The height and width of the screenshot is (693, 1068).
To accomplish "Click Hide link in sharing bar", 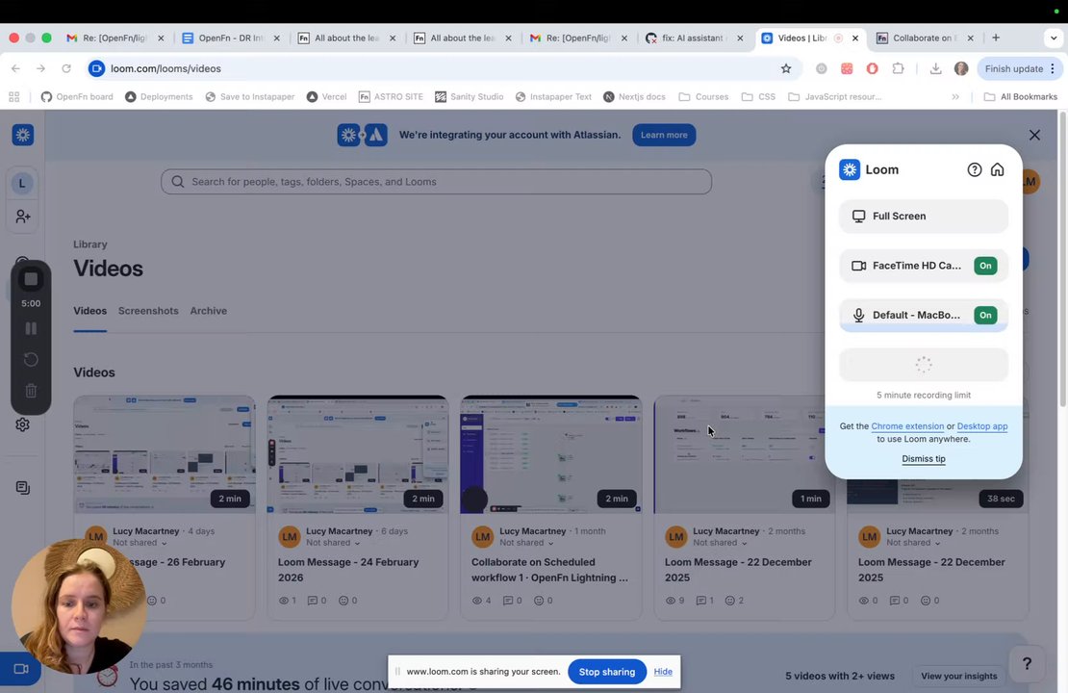I will click(663, 672).
